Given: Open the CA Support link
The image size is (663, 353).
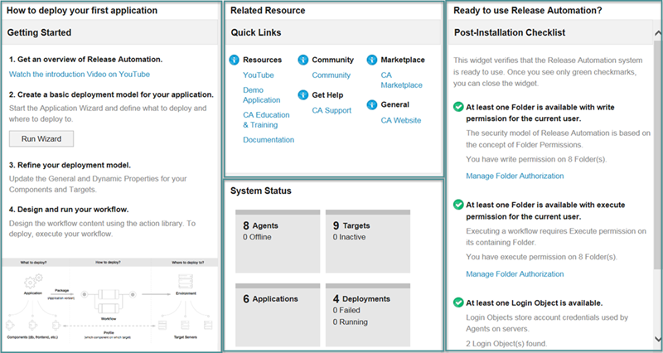Looking at the screenshot, I should click(x=331, y=110).
